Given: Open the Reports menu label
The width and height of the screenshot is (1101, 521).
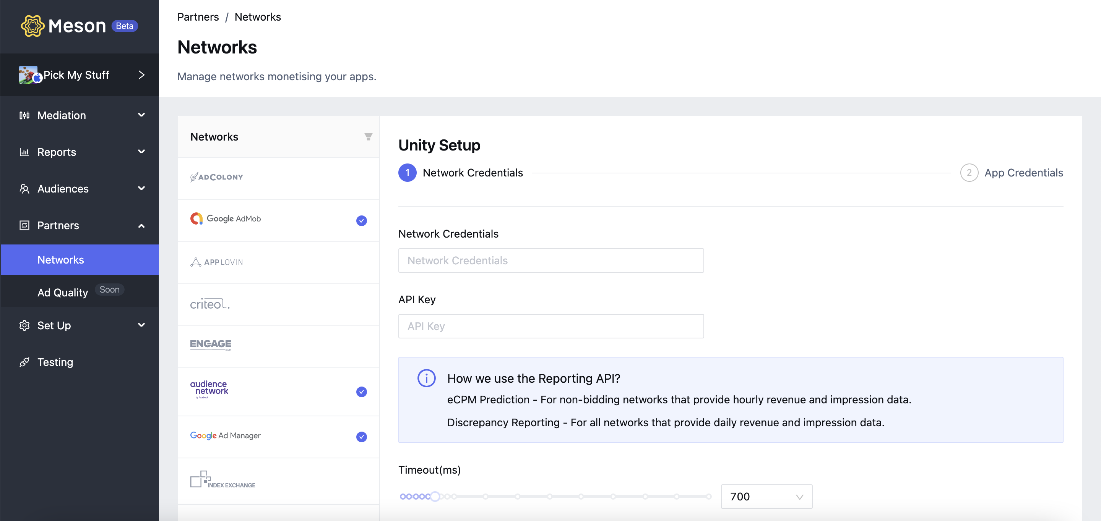Looking at the screenshot, I should tap(57, 152).
